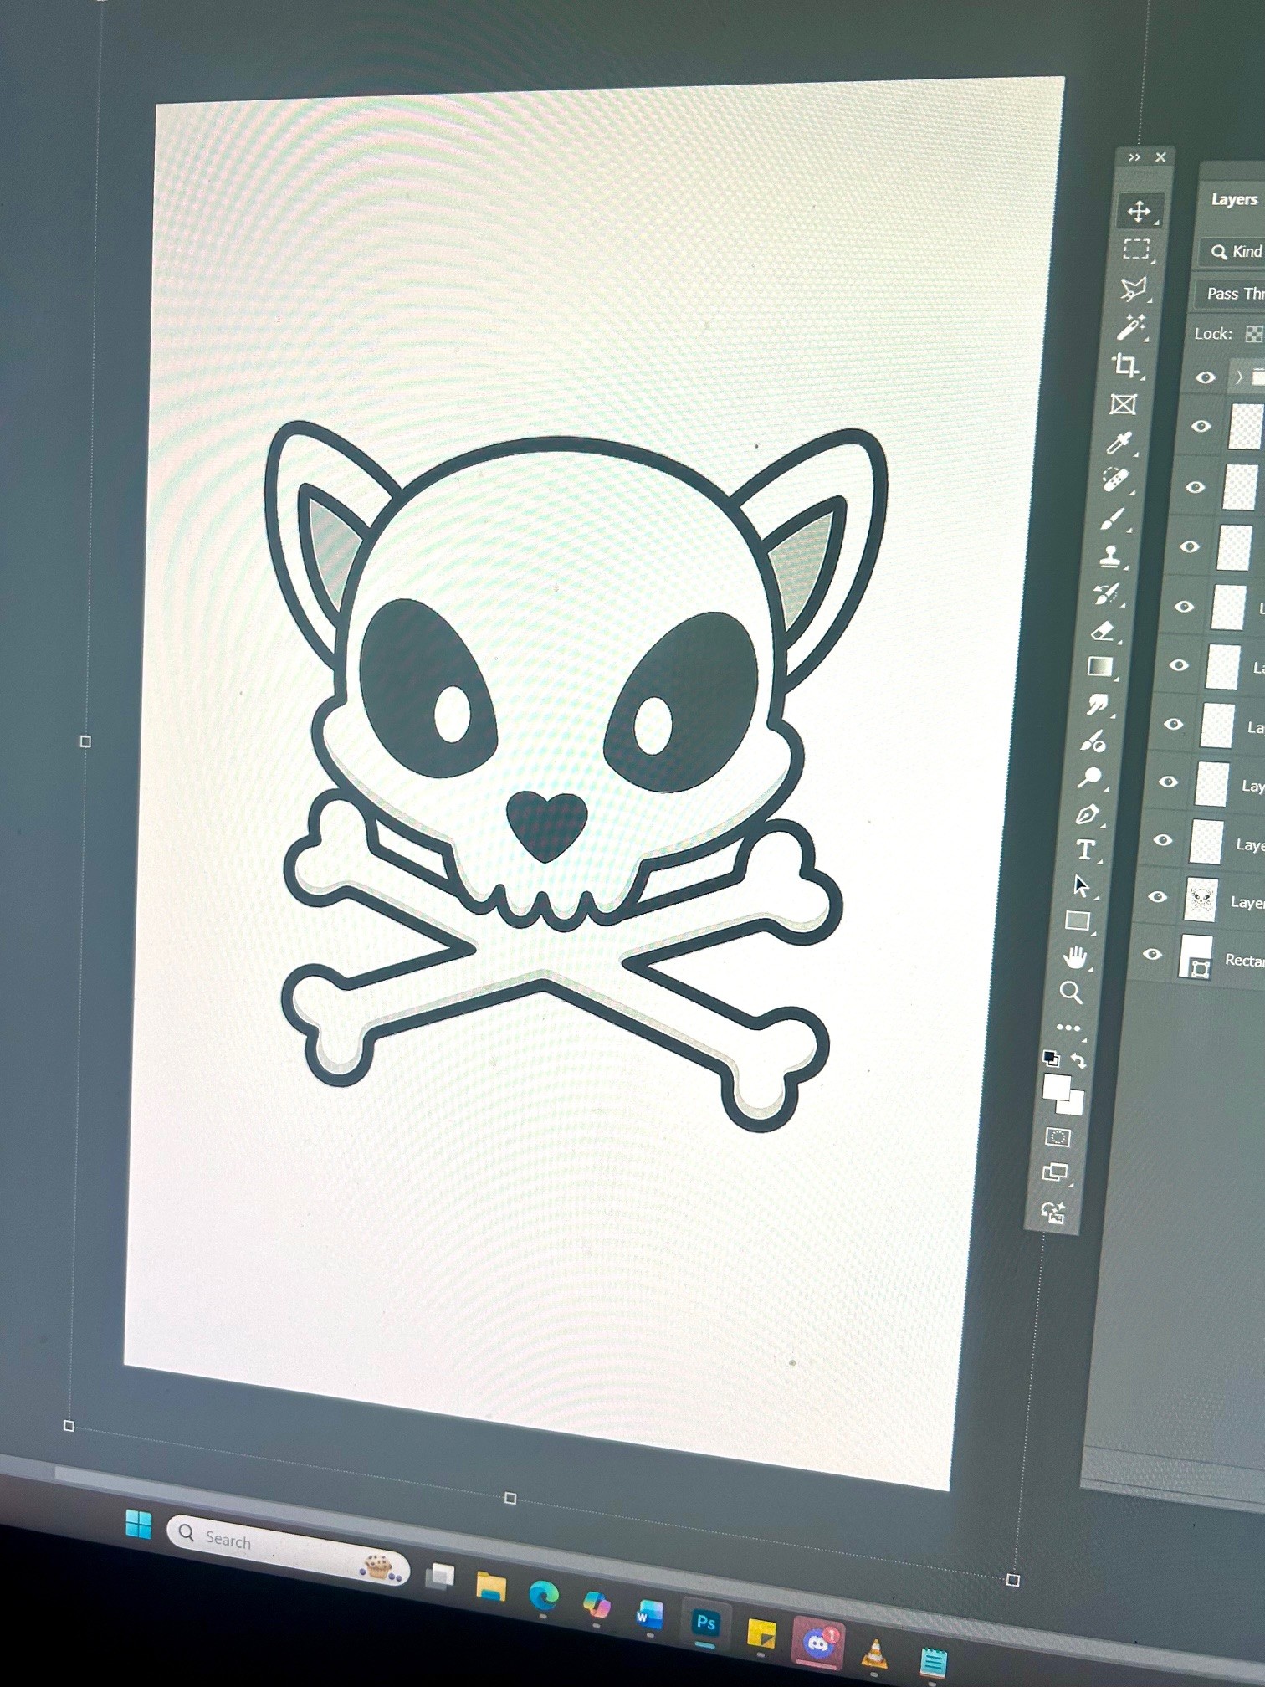Collapse the toolbar with the double arrows
The width and height of the screenshot is (1265, 1687).
1134,157
